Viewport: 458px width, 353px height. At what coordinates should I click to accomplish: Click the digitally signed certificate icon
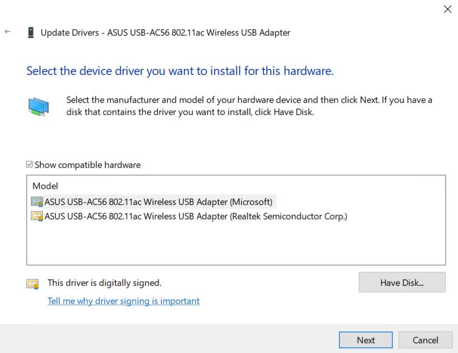pyautogui.click(x=33, y=284)
